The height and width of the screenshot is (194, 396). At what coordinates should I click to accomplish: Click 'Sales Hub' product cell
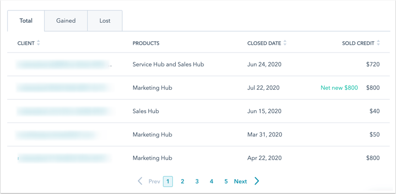(146, 111)
